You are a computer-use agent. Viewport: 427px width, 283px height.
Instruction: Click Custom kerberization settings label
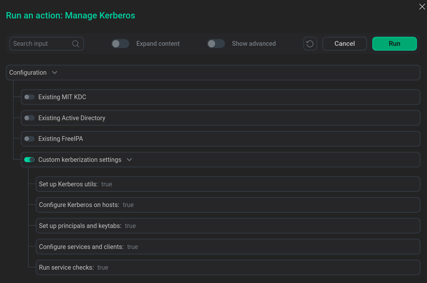(x=80, y=160)
